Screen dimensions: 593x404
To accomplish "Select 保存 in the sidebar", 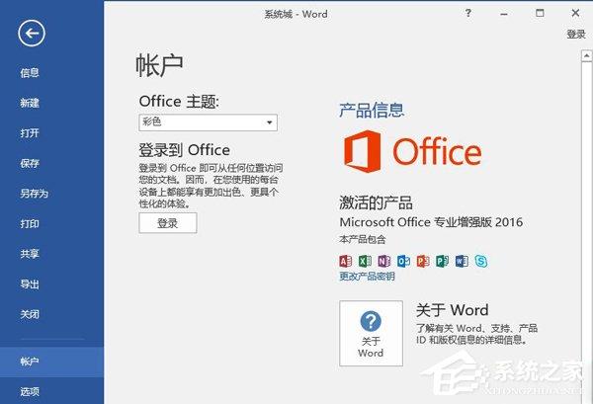I will pyautogui.click(x=30, y=163).
